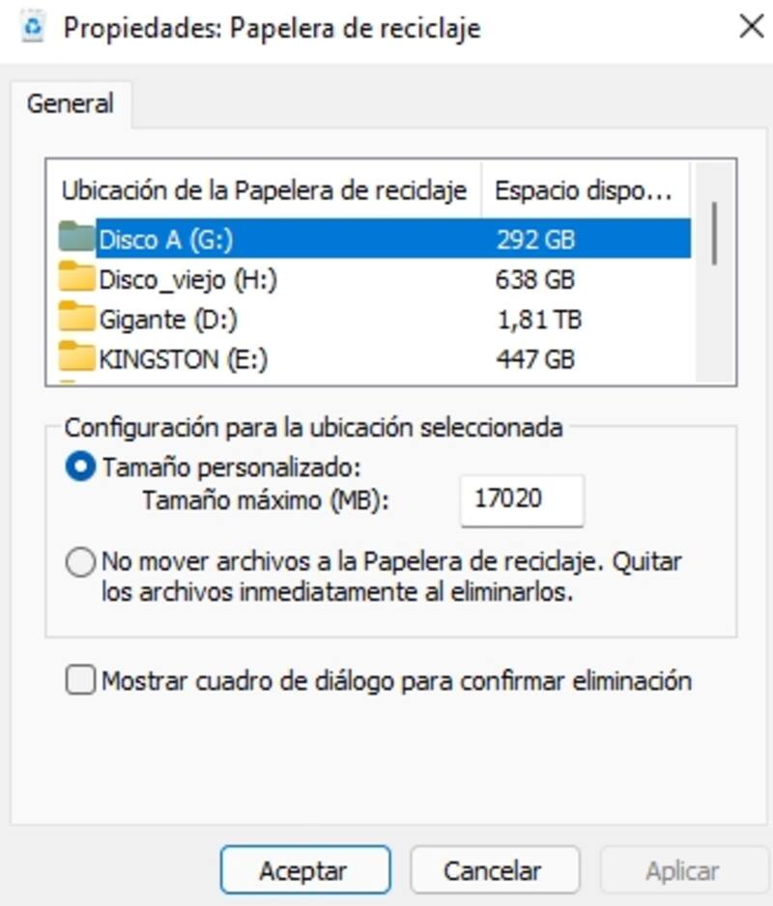Image resolution: width=773 pixels, height=906 pixels.
Task: Click the recycle bin icon in title bar
Action: pyautogui.click(x=34, y=27)
